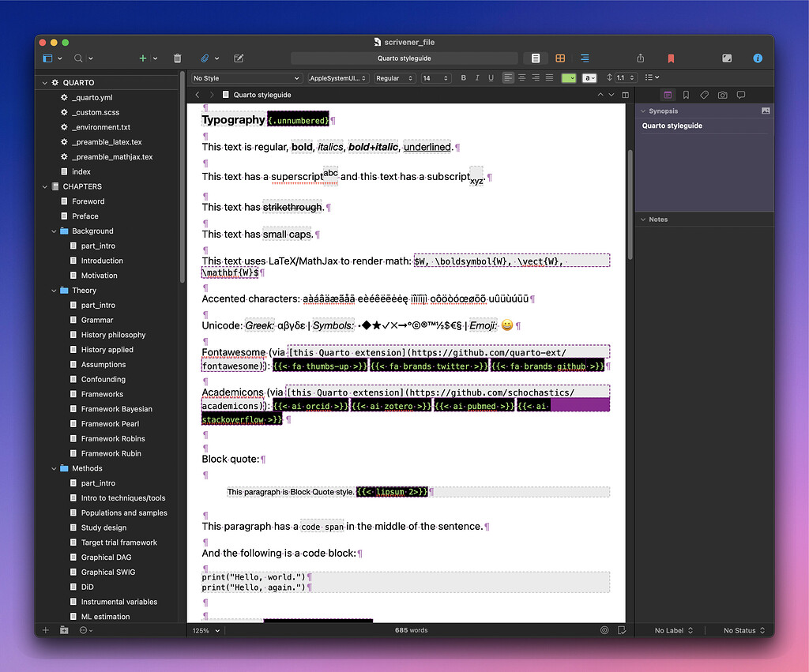This screenshot has width=809, height=672.
Task: Open the Snapshots pane via camera icon
Action: (x=722, y=95)
